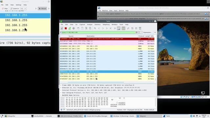Select the highlighted NBNS packet row

point(107,71)
